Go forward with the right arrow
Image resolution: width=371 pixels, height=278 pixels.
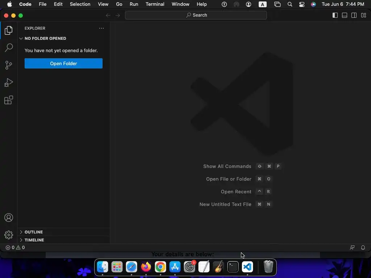(x=118, y=15)
